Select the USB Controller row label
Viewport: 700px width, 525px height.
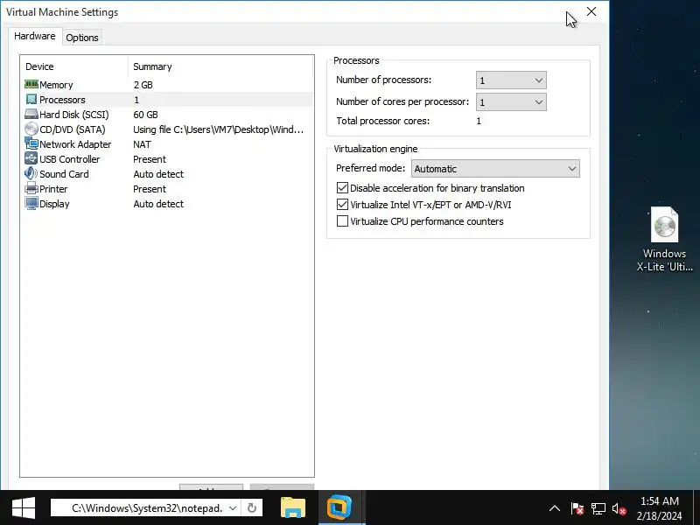pyautogui.click(x=70, y=159)
